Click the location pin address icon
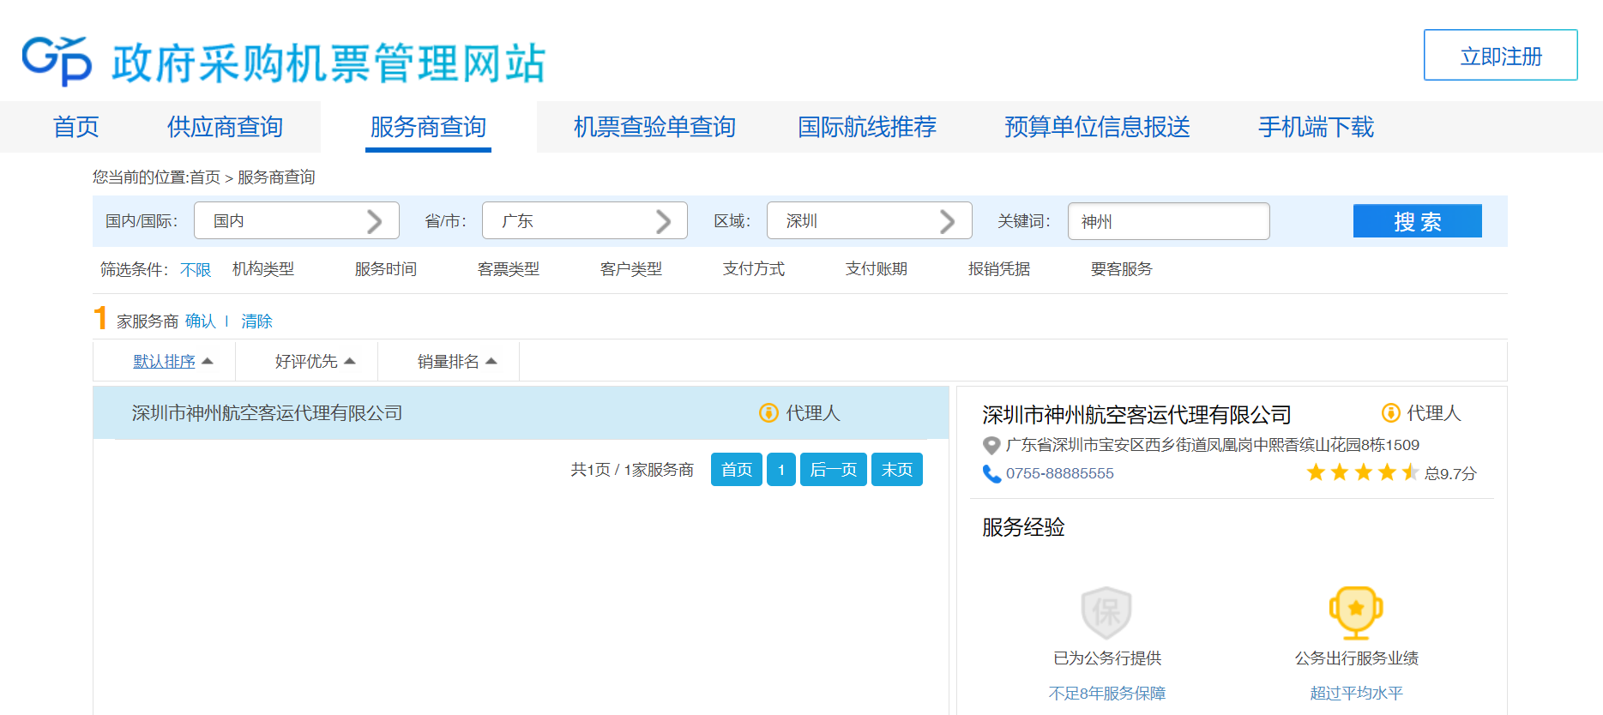 coord(991,446)
